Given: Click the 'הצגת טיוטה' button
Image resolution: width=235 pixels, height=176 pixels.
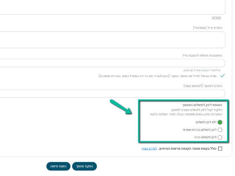Looking at the screenshot, I should 58,166.
